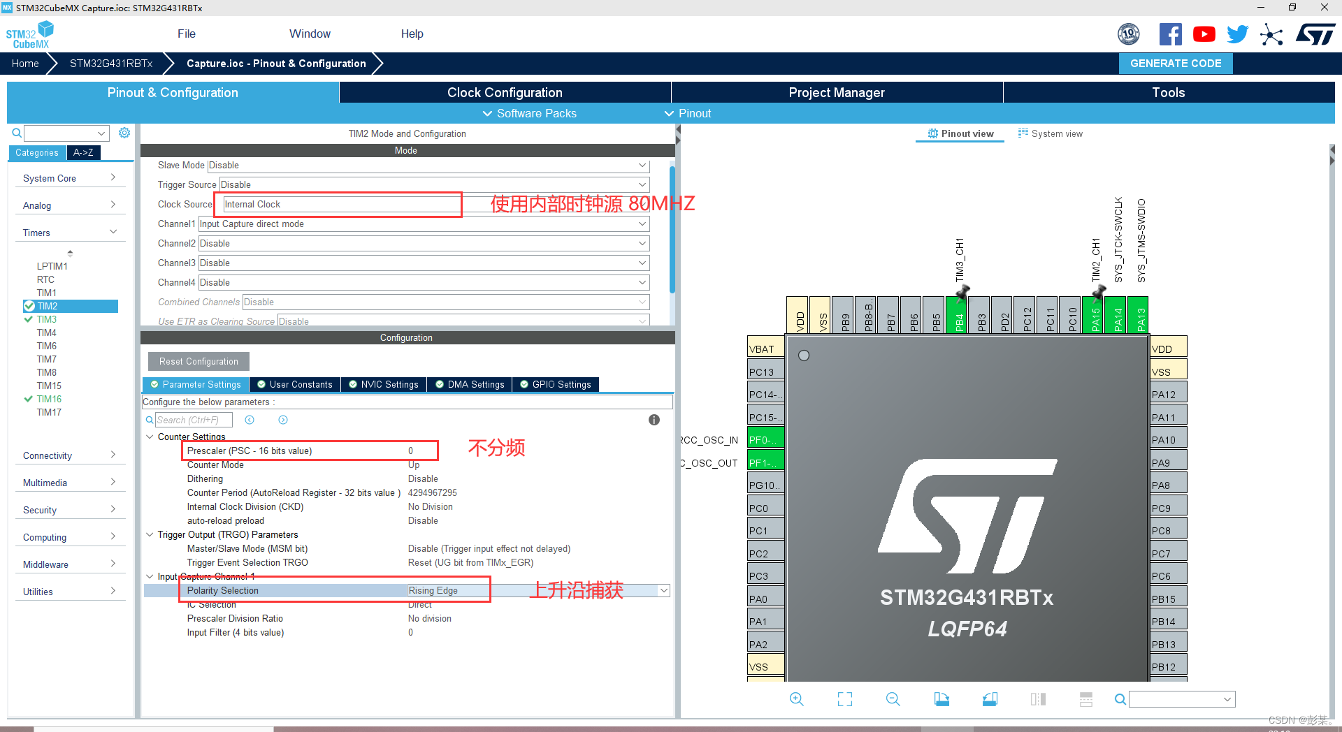
Task: Fit the chip to the view
Action: (x=844, y=699)
